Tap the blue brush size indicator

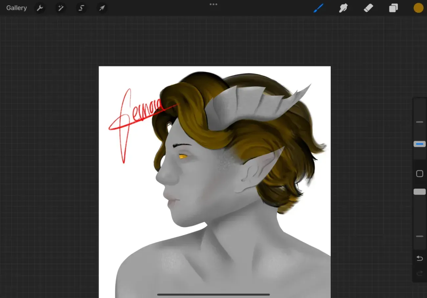[x=419, y=144]
